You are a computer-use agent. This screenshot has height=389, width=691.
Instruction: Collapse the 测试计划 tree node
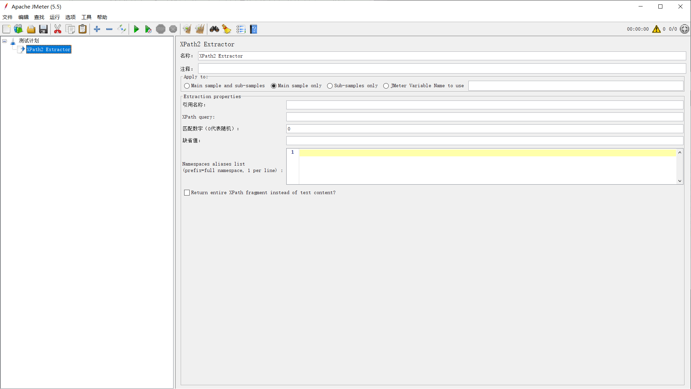point(4,41)
